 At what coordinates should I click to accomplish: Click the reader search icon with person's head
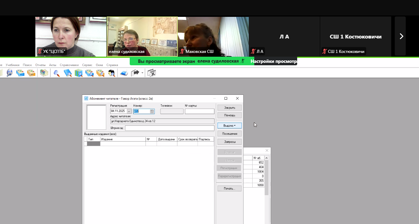point(111,73)
